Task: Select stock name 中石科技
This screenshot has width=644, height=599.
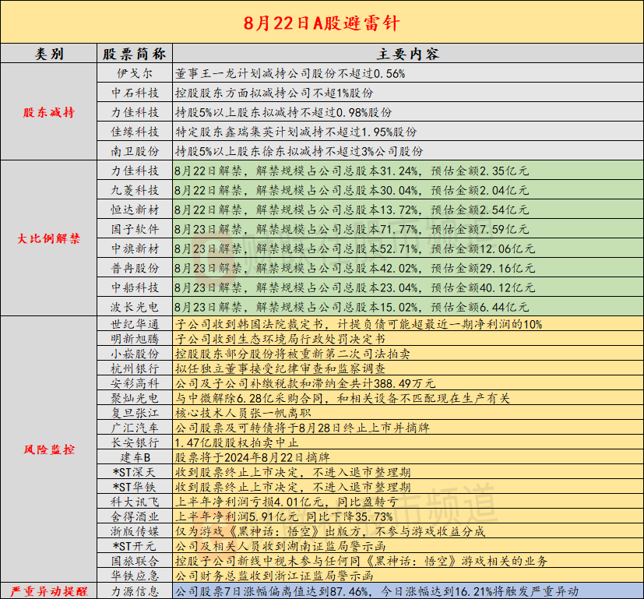Action: 135,93
